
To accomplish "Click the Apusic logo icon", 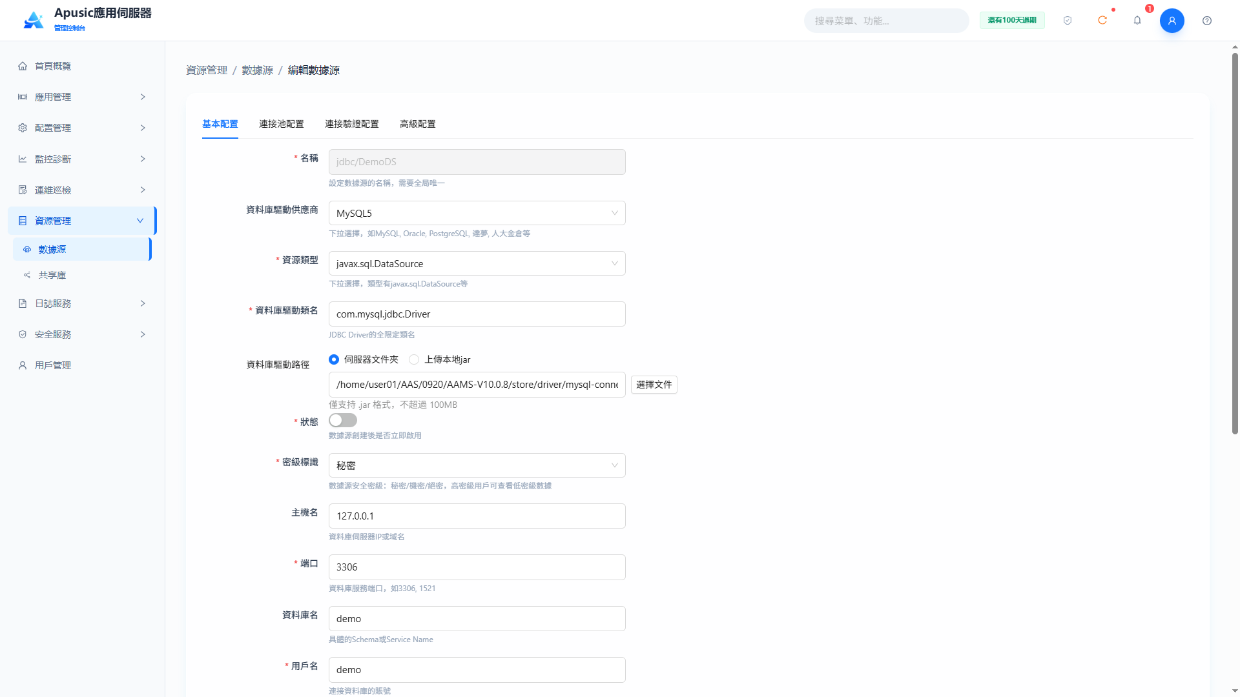I will coord(34,20).
